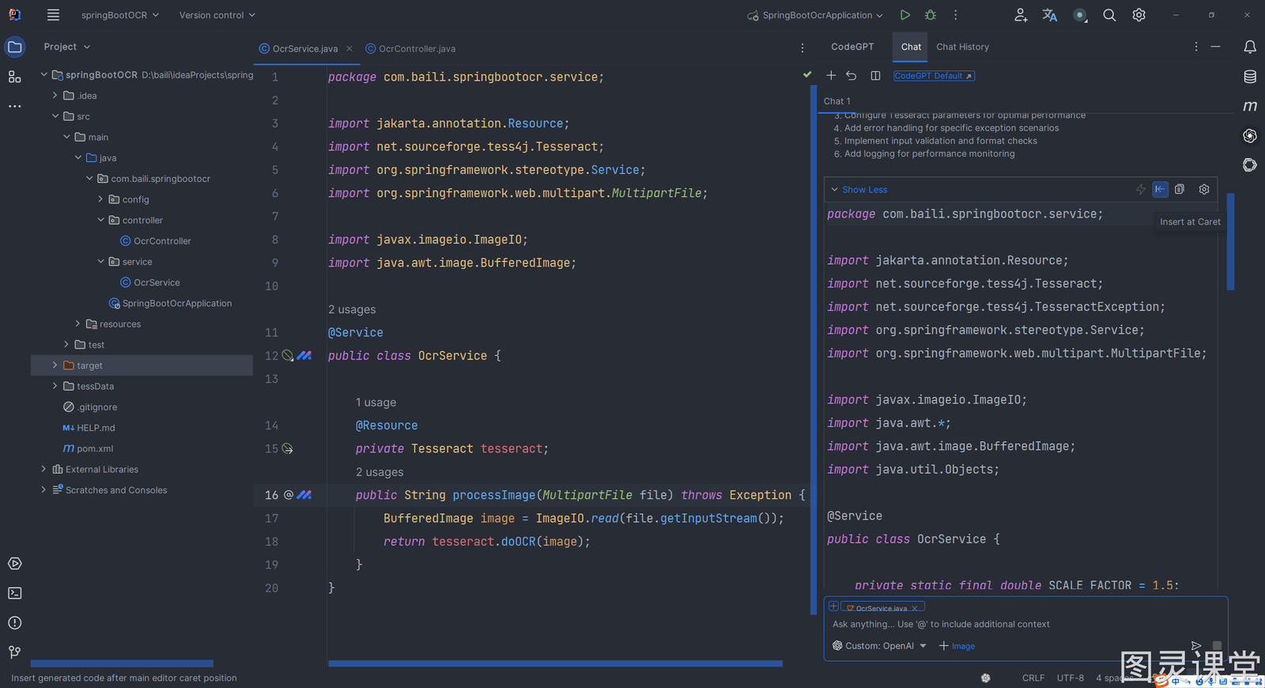Open IDE settings gear in title bar
1265x688 pixels.
pos(1138,15)
